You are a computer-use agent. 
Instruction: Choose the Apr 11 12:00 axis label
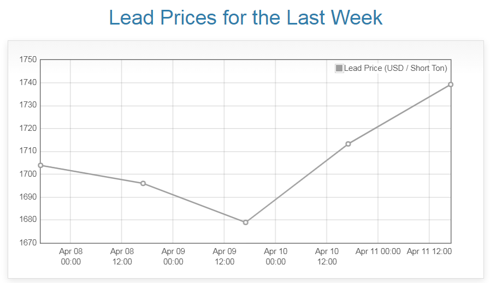click(x=429, y=251)
